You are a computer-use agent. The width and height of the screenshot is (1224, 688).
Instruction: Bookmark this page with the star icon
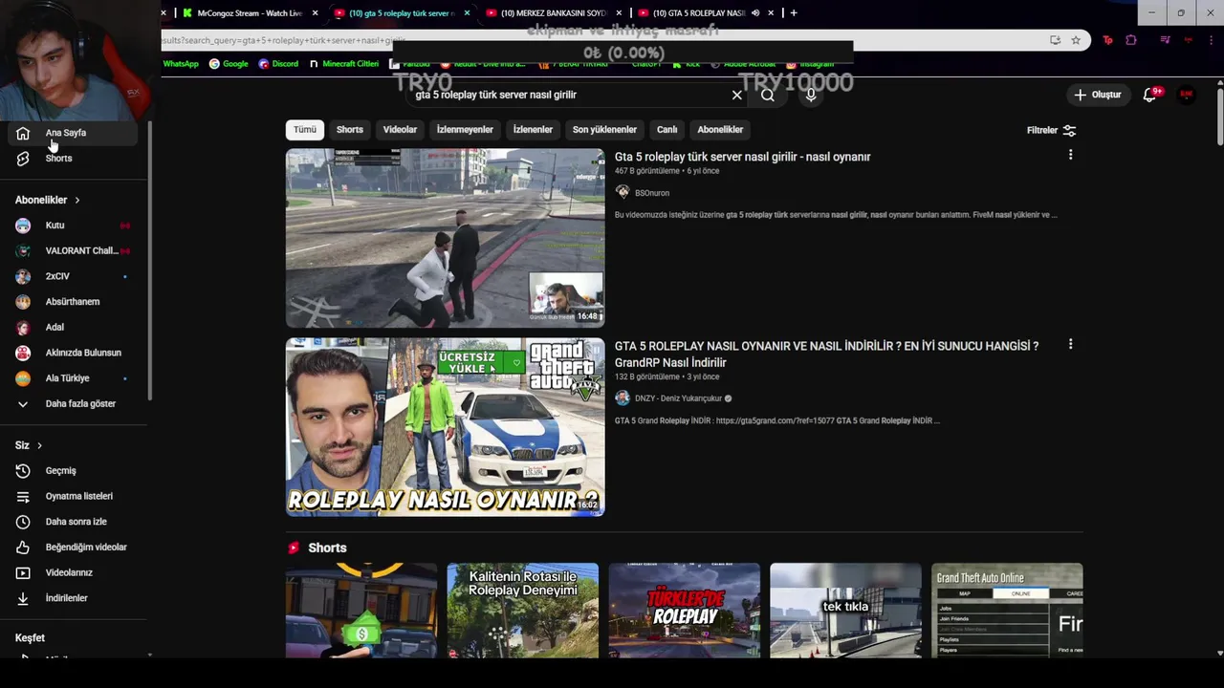pos(1076,40)
